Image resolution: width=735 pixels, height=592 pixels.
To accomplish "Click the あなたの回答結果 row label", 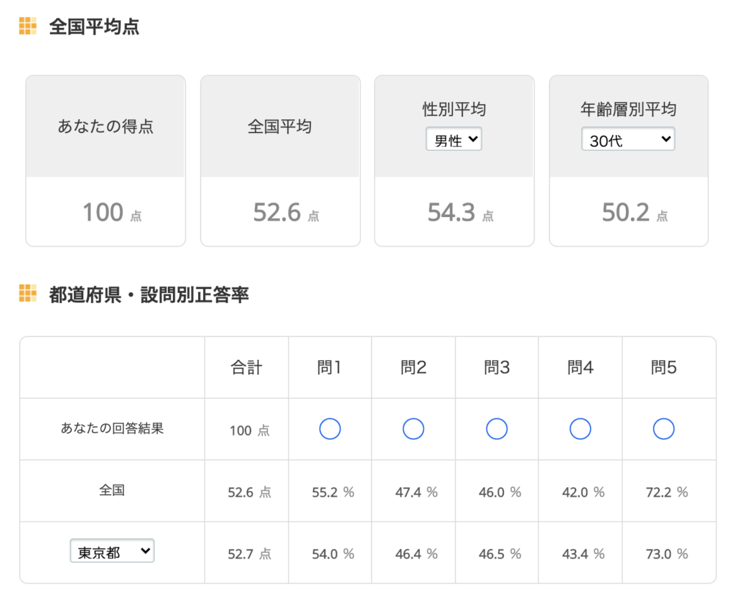I will [112, 428].
